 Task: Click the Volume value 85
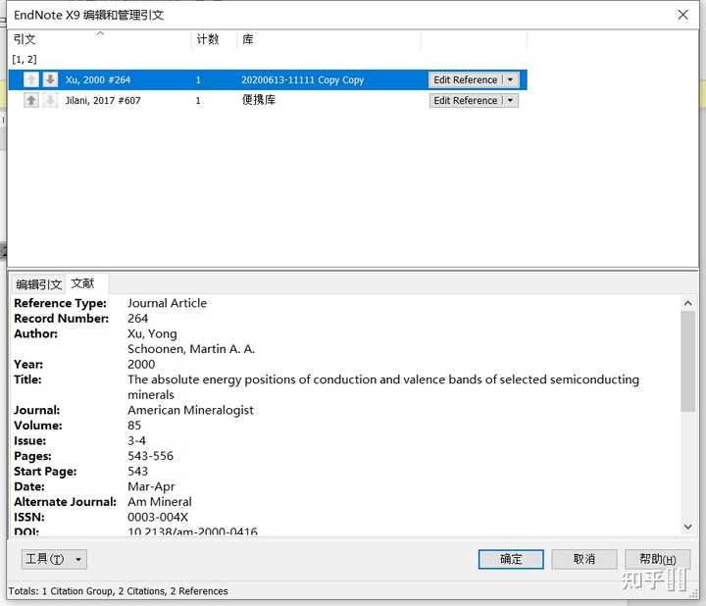pos(134,426)
